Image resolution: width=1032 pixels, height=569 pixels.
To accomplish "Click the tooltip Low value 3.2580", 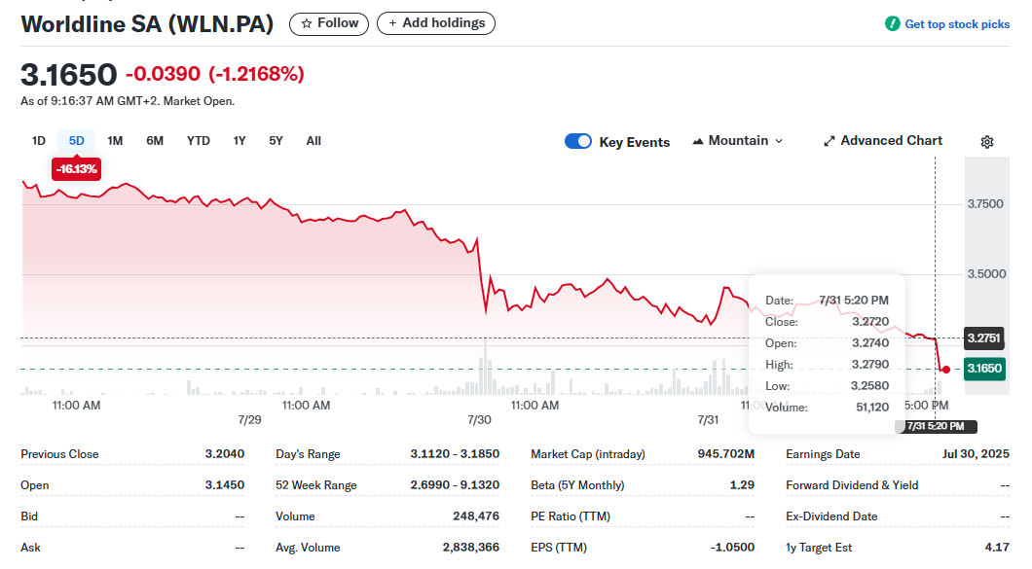I will (x=870, y=385).
